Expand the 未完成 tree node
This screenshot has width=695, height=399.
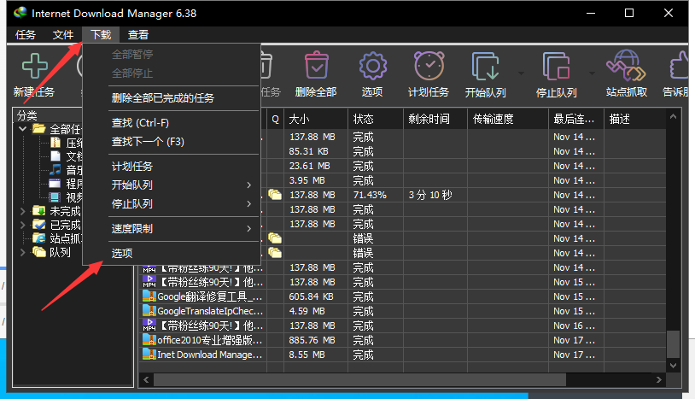click(23, 211)
